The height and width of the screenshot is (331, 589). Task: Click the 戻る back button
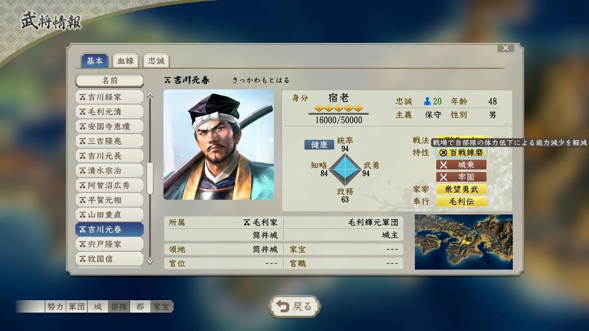click(x=294, y=306)
